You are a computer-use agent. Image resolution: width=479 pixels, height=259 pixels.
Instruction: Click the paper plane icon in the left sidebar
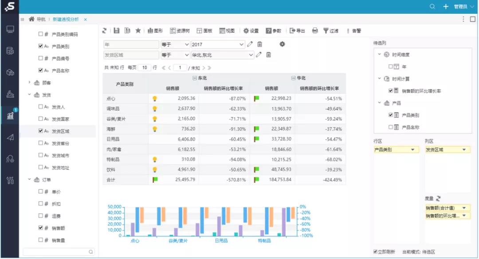(x=10, y=137)
